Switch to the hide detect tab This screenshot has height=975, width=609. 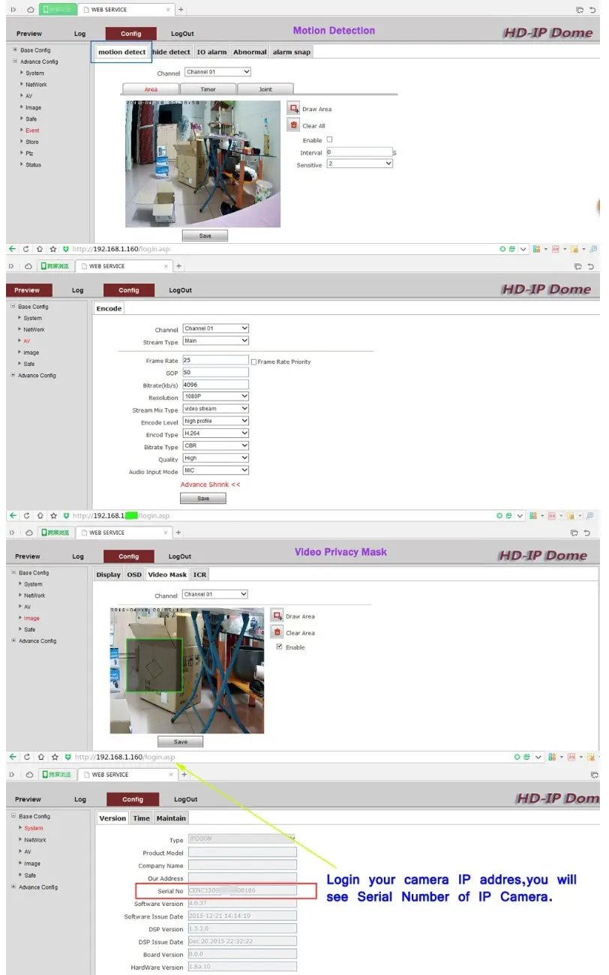pos(171,52)
